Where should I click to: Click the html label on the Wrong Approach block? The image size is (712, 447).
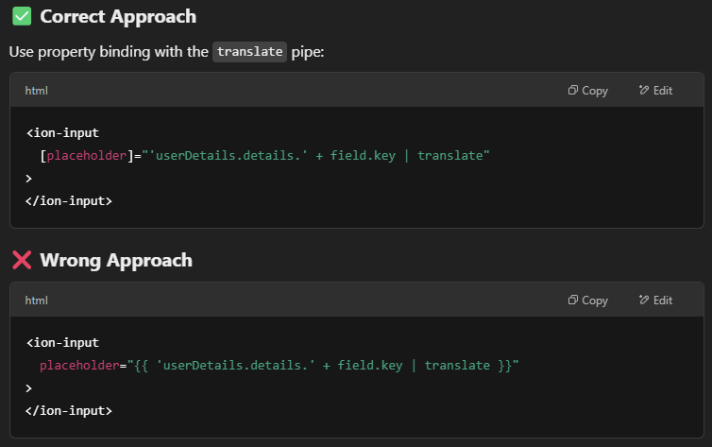(36, 301)
